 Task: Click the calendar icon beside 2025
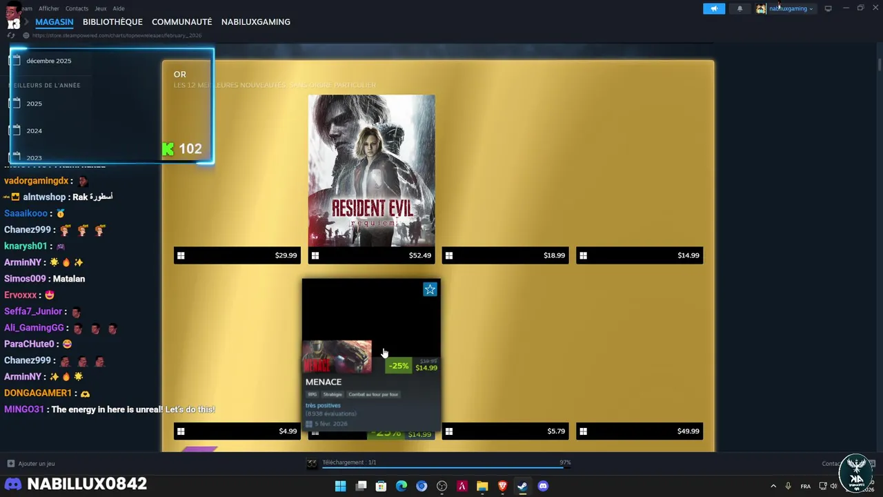coord(16,104)
